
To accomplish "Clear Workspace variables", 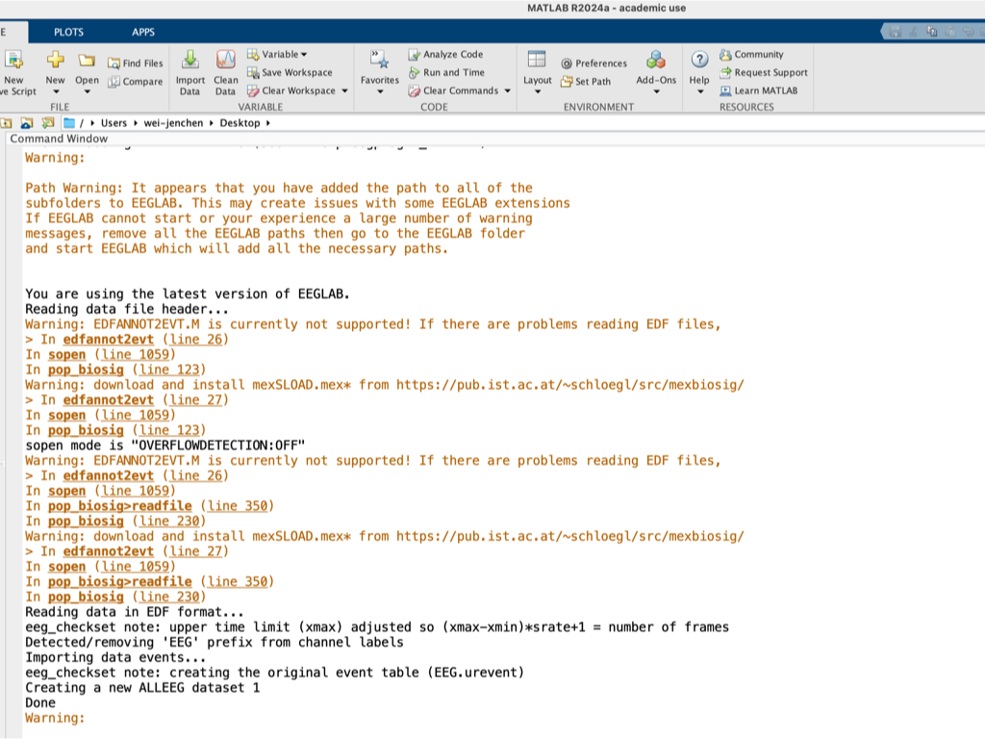I will point(291,90).
